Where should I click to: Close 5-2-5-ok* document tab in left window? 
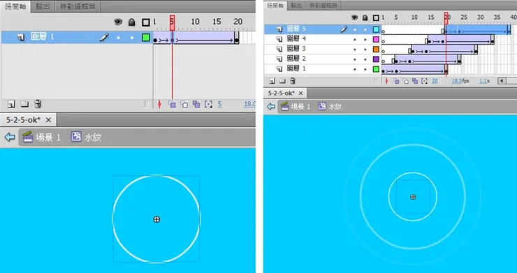point(48,120)
